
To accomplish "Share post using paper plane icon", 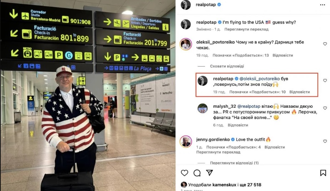I will [209, 173].
